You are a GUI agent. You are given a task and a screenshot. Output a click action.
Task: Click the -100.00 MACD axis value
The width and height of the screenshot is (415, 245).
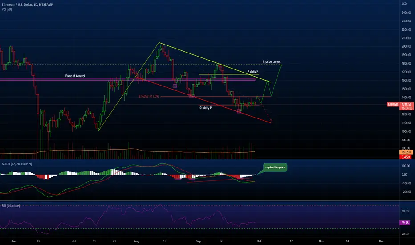tap(406, 183)
